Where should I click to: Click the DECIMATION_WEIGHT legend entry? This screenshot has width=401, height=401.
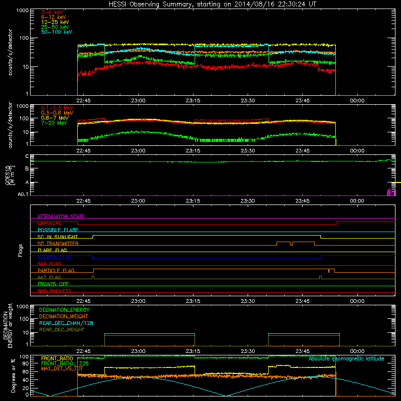64,316
